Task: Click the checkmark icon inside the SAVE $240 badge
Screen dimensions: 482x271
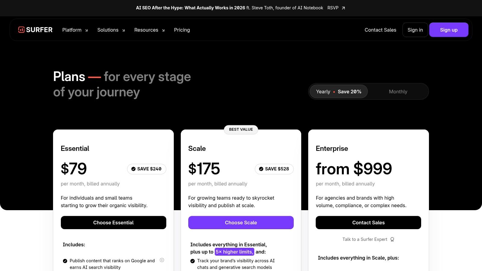Action: coord(133,169)
